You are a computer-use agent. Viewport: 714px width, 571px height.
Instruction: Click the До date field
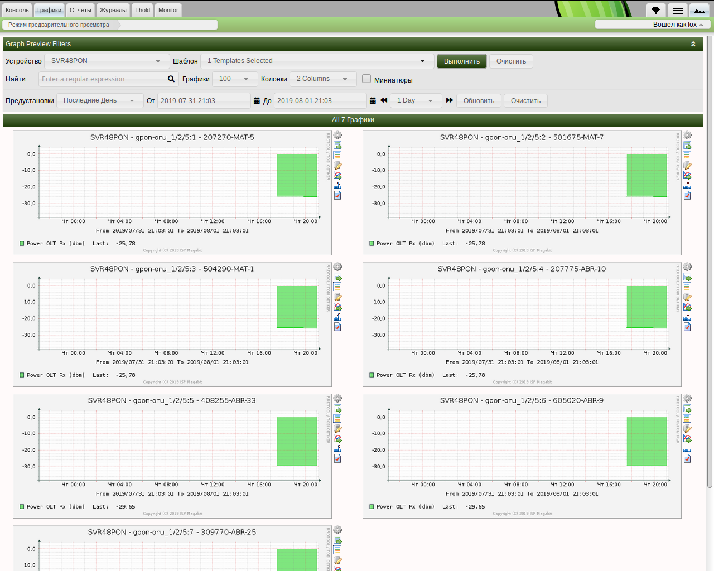pos(320,100)
